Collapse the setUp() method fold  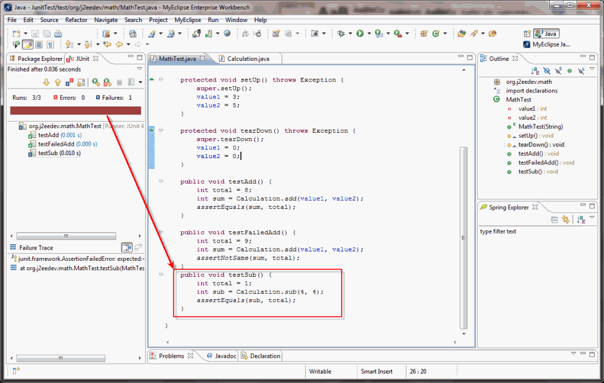[x=161, y=80]
